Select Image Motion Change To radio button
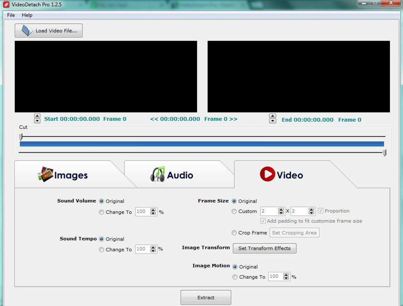 coord(235,277)
